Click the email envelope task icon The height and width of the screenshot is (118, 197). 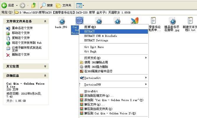(8, 48)
